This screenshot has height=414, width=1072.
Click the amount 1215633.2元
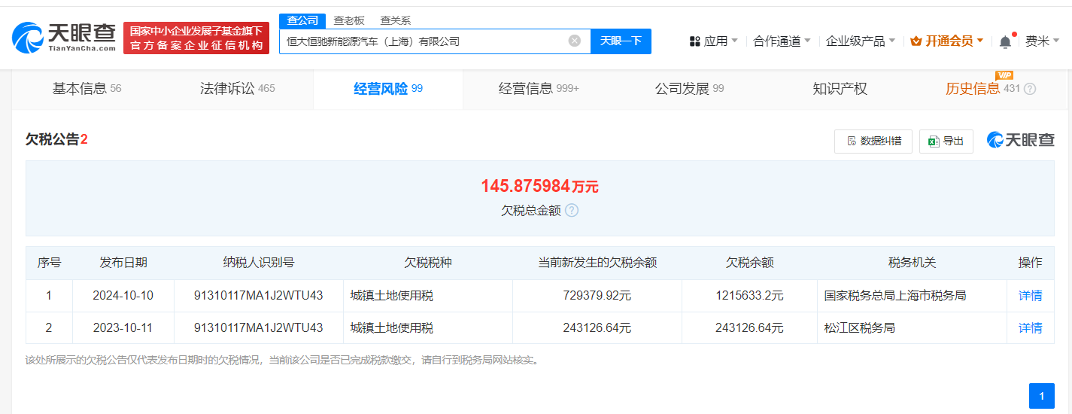(x=749, y=296)
